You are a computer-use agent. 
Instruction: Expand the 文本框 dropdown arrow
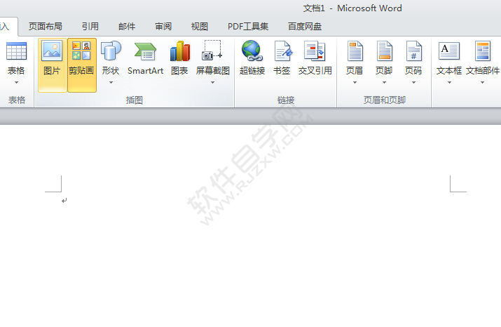tap(449, 83)
